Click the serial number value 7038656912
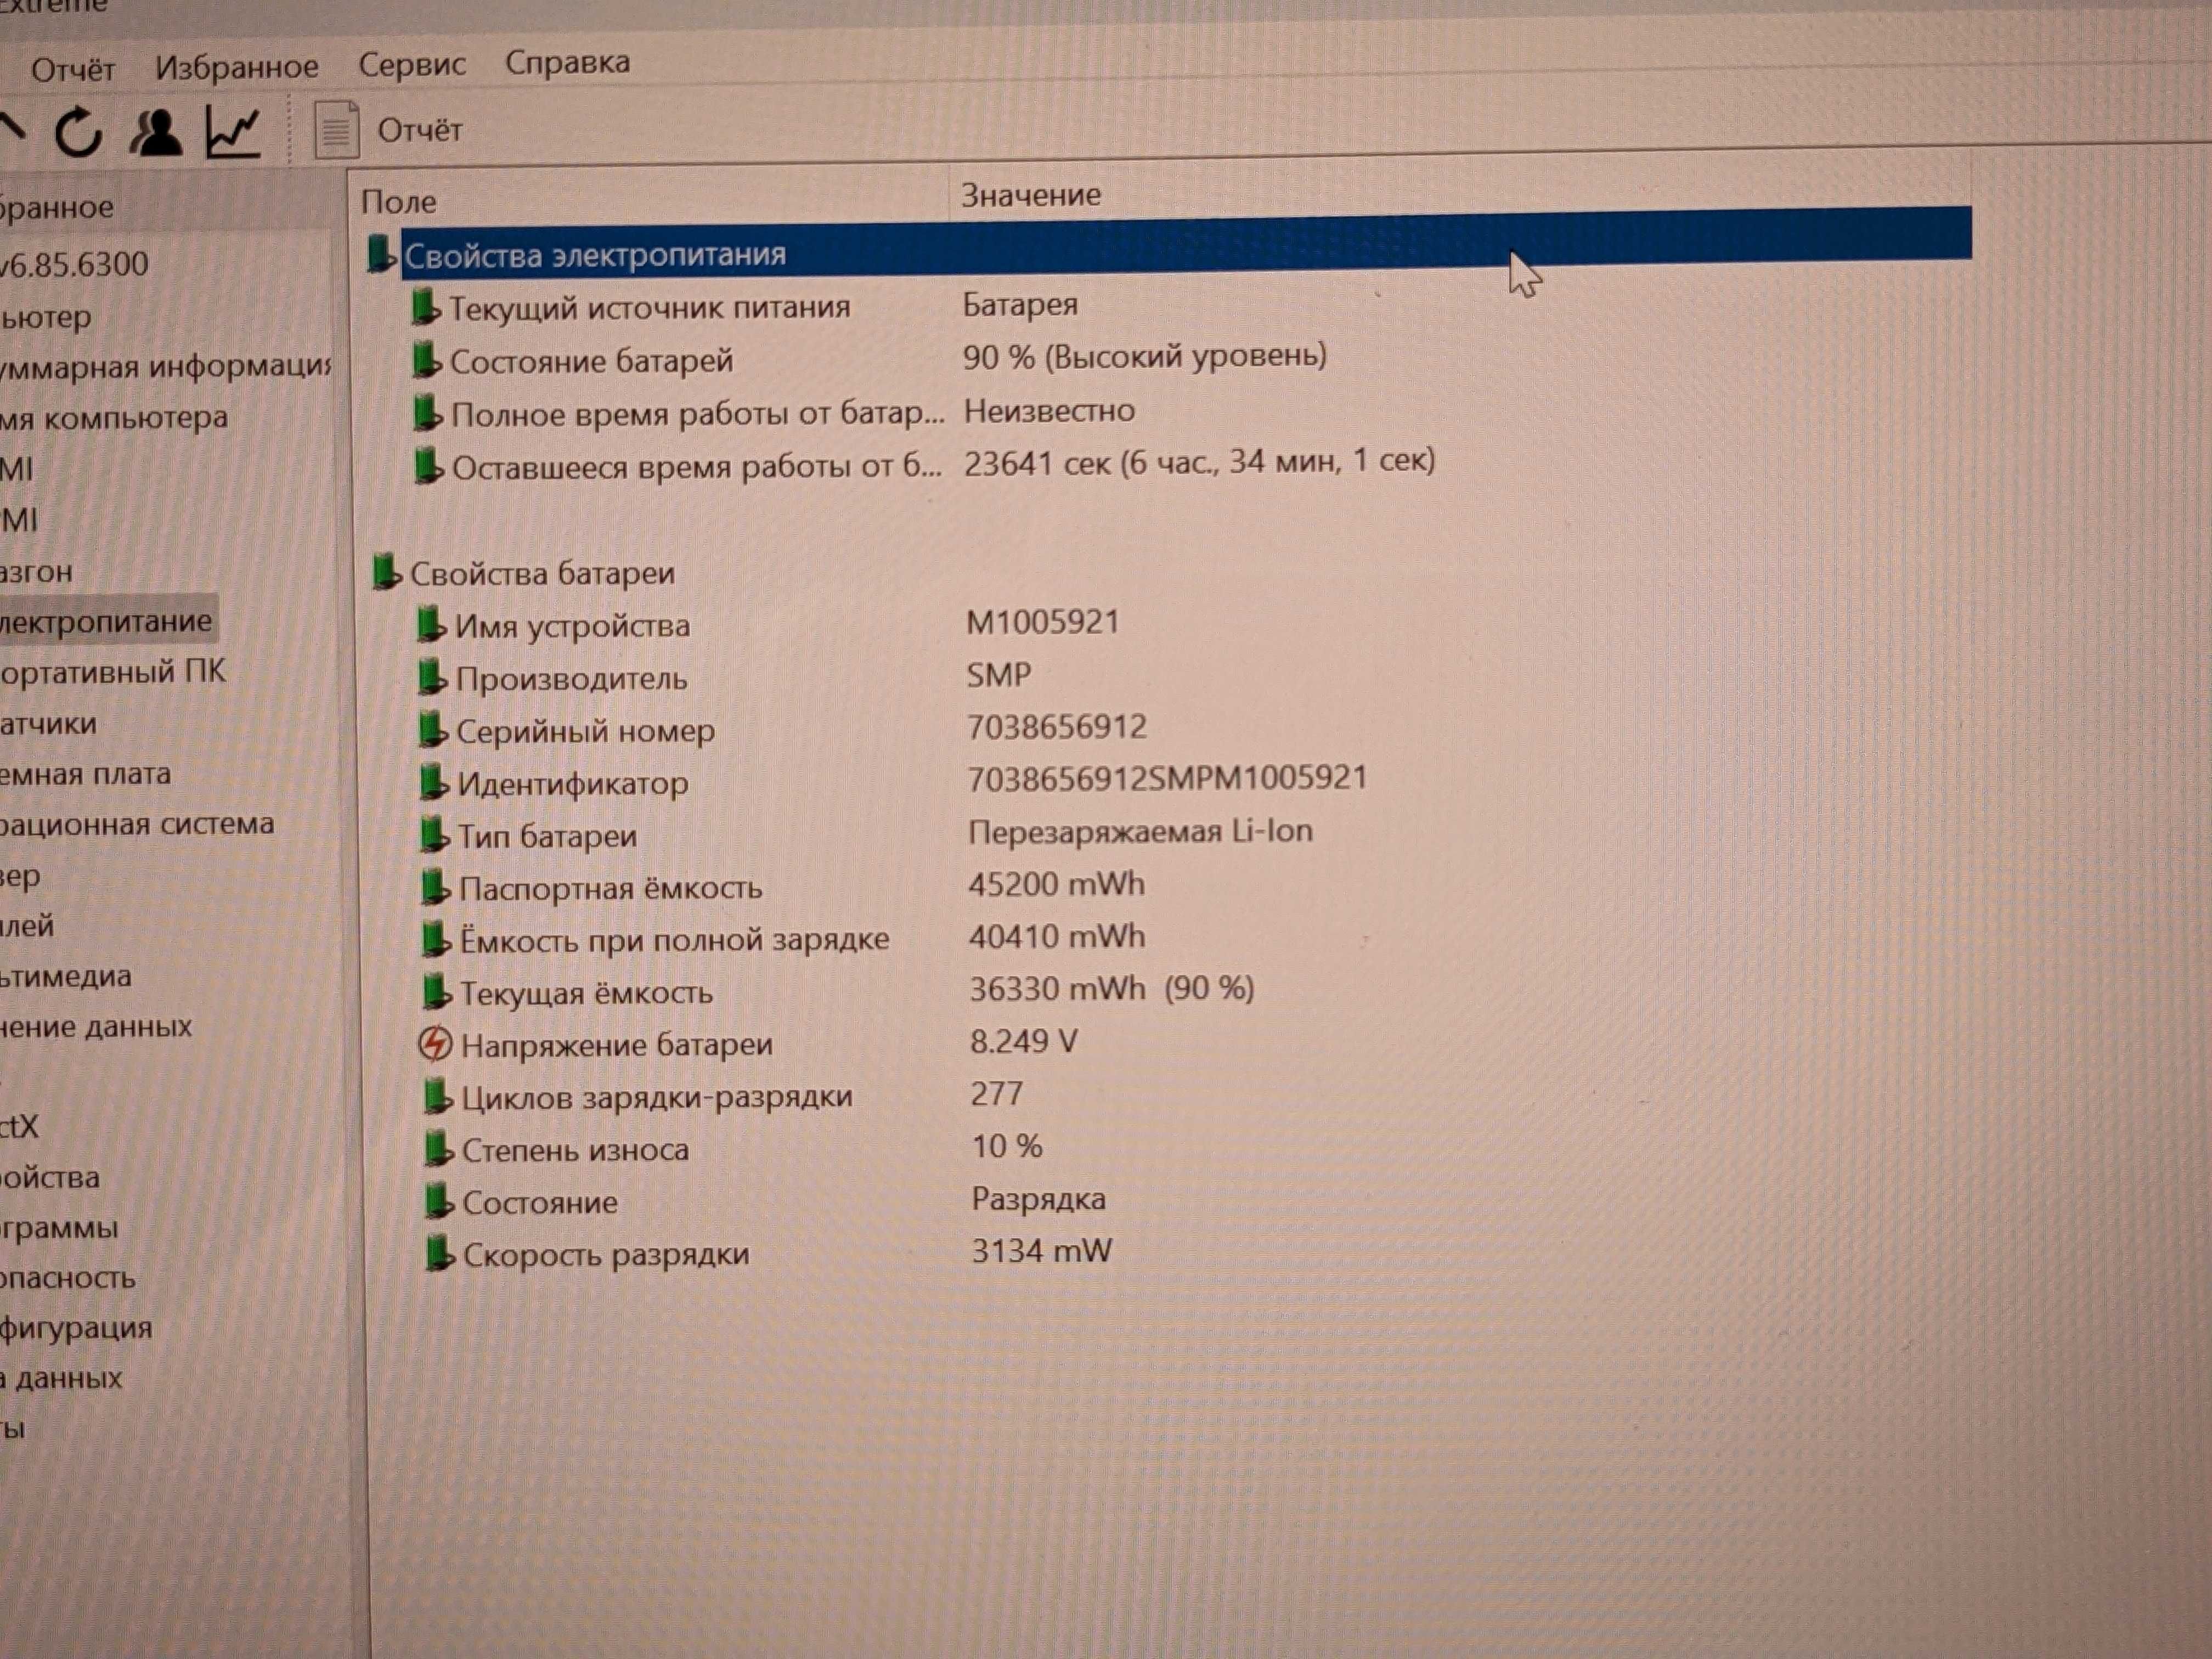This screenshot has height=1659, width=2212. (x=1057, y=727)
